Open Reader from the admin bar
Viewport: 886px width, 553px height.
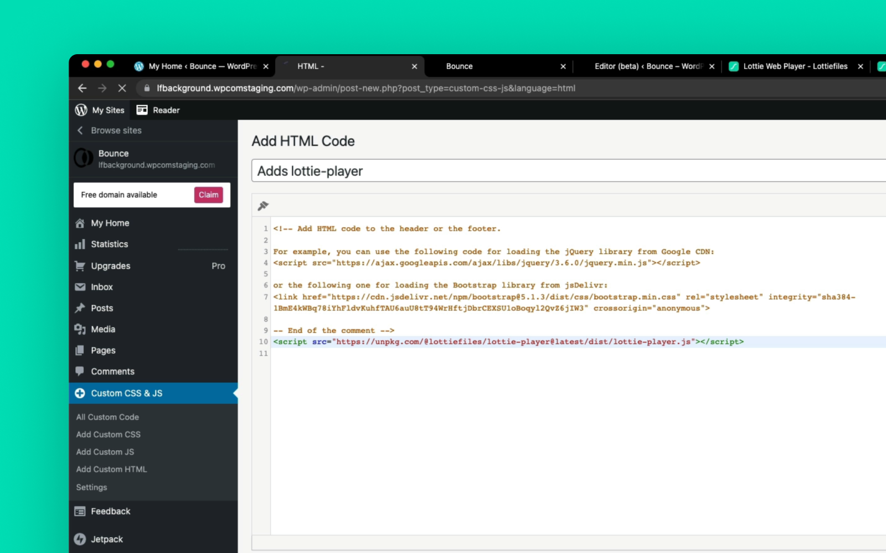click(158, 110)
